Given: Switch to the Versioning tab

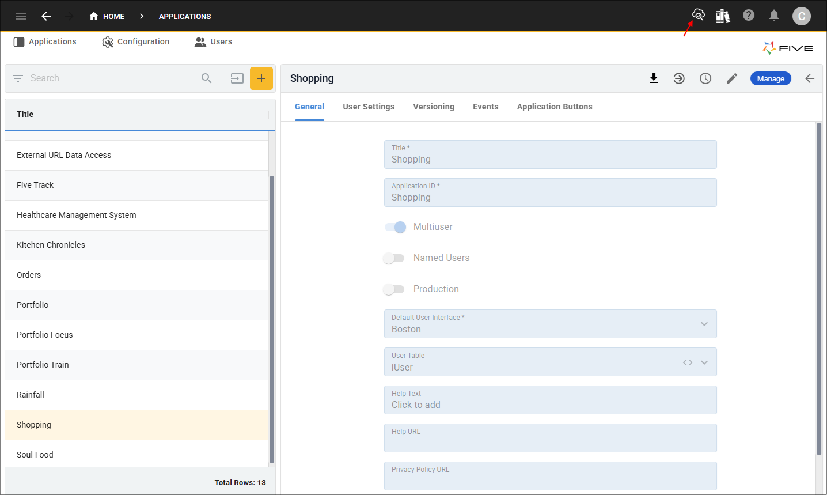Looking at the screenshot, I should click(434, 107).
